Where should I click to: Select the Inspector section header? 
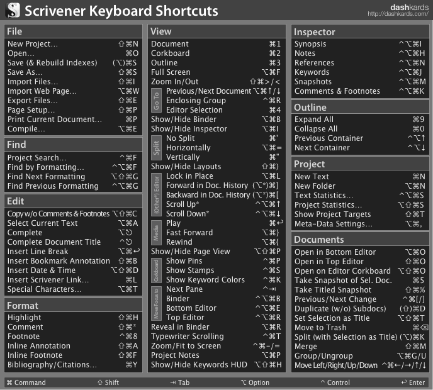(360, 31)
